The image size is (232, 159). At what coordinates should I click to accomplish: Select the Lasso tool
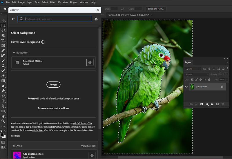pos(3,30)
